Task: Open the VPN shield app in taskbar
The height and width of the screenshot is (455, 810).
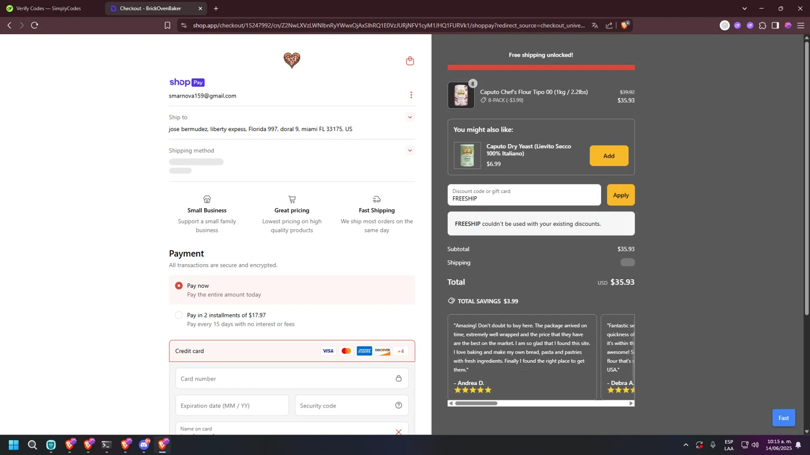Action: point(51,445)
